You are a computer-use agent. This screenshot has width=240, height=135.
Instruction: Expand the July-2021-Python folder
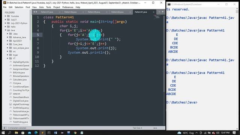(x=5, y=23)
